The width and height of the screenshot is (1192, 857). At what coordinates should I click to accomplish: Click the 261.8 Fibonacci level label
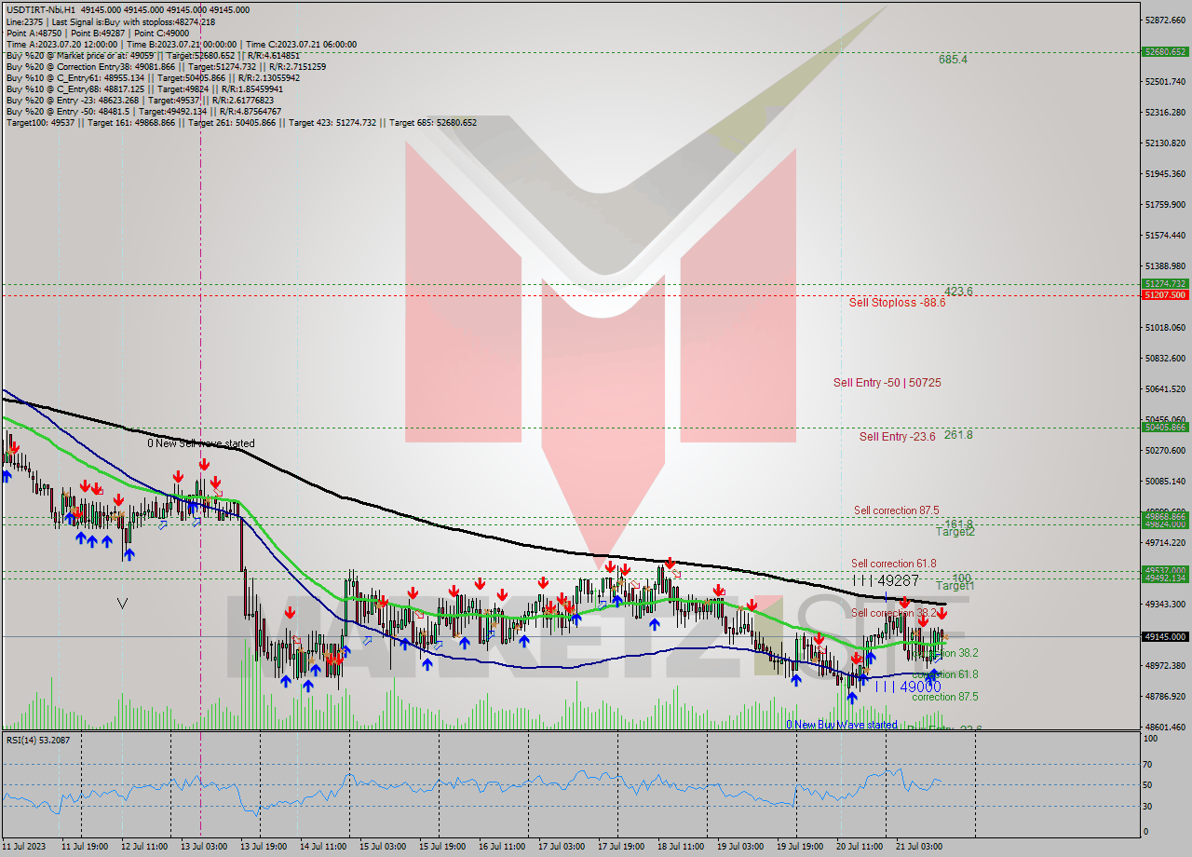(x=958, y=434)
